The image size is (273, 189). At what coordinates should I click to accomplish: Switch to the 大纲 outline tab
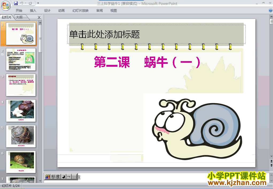click(19, 17)
